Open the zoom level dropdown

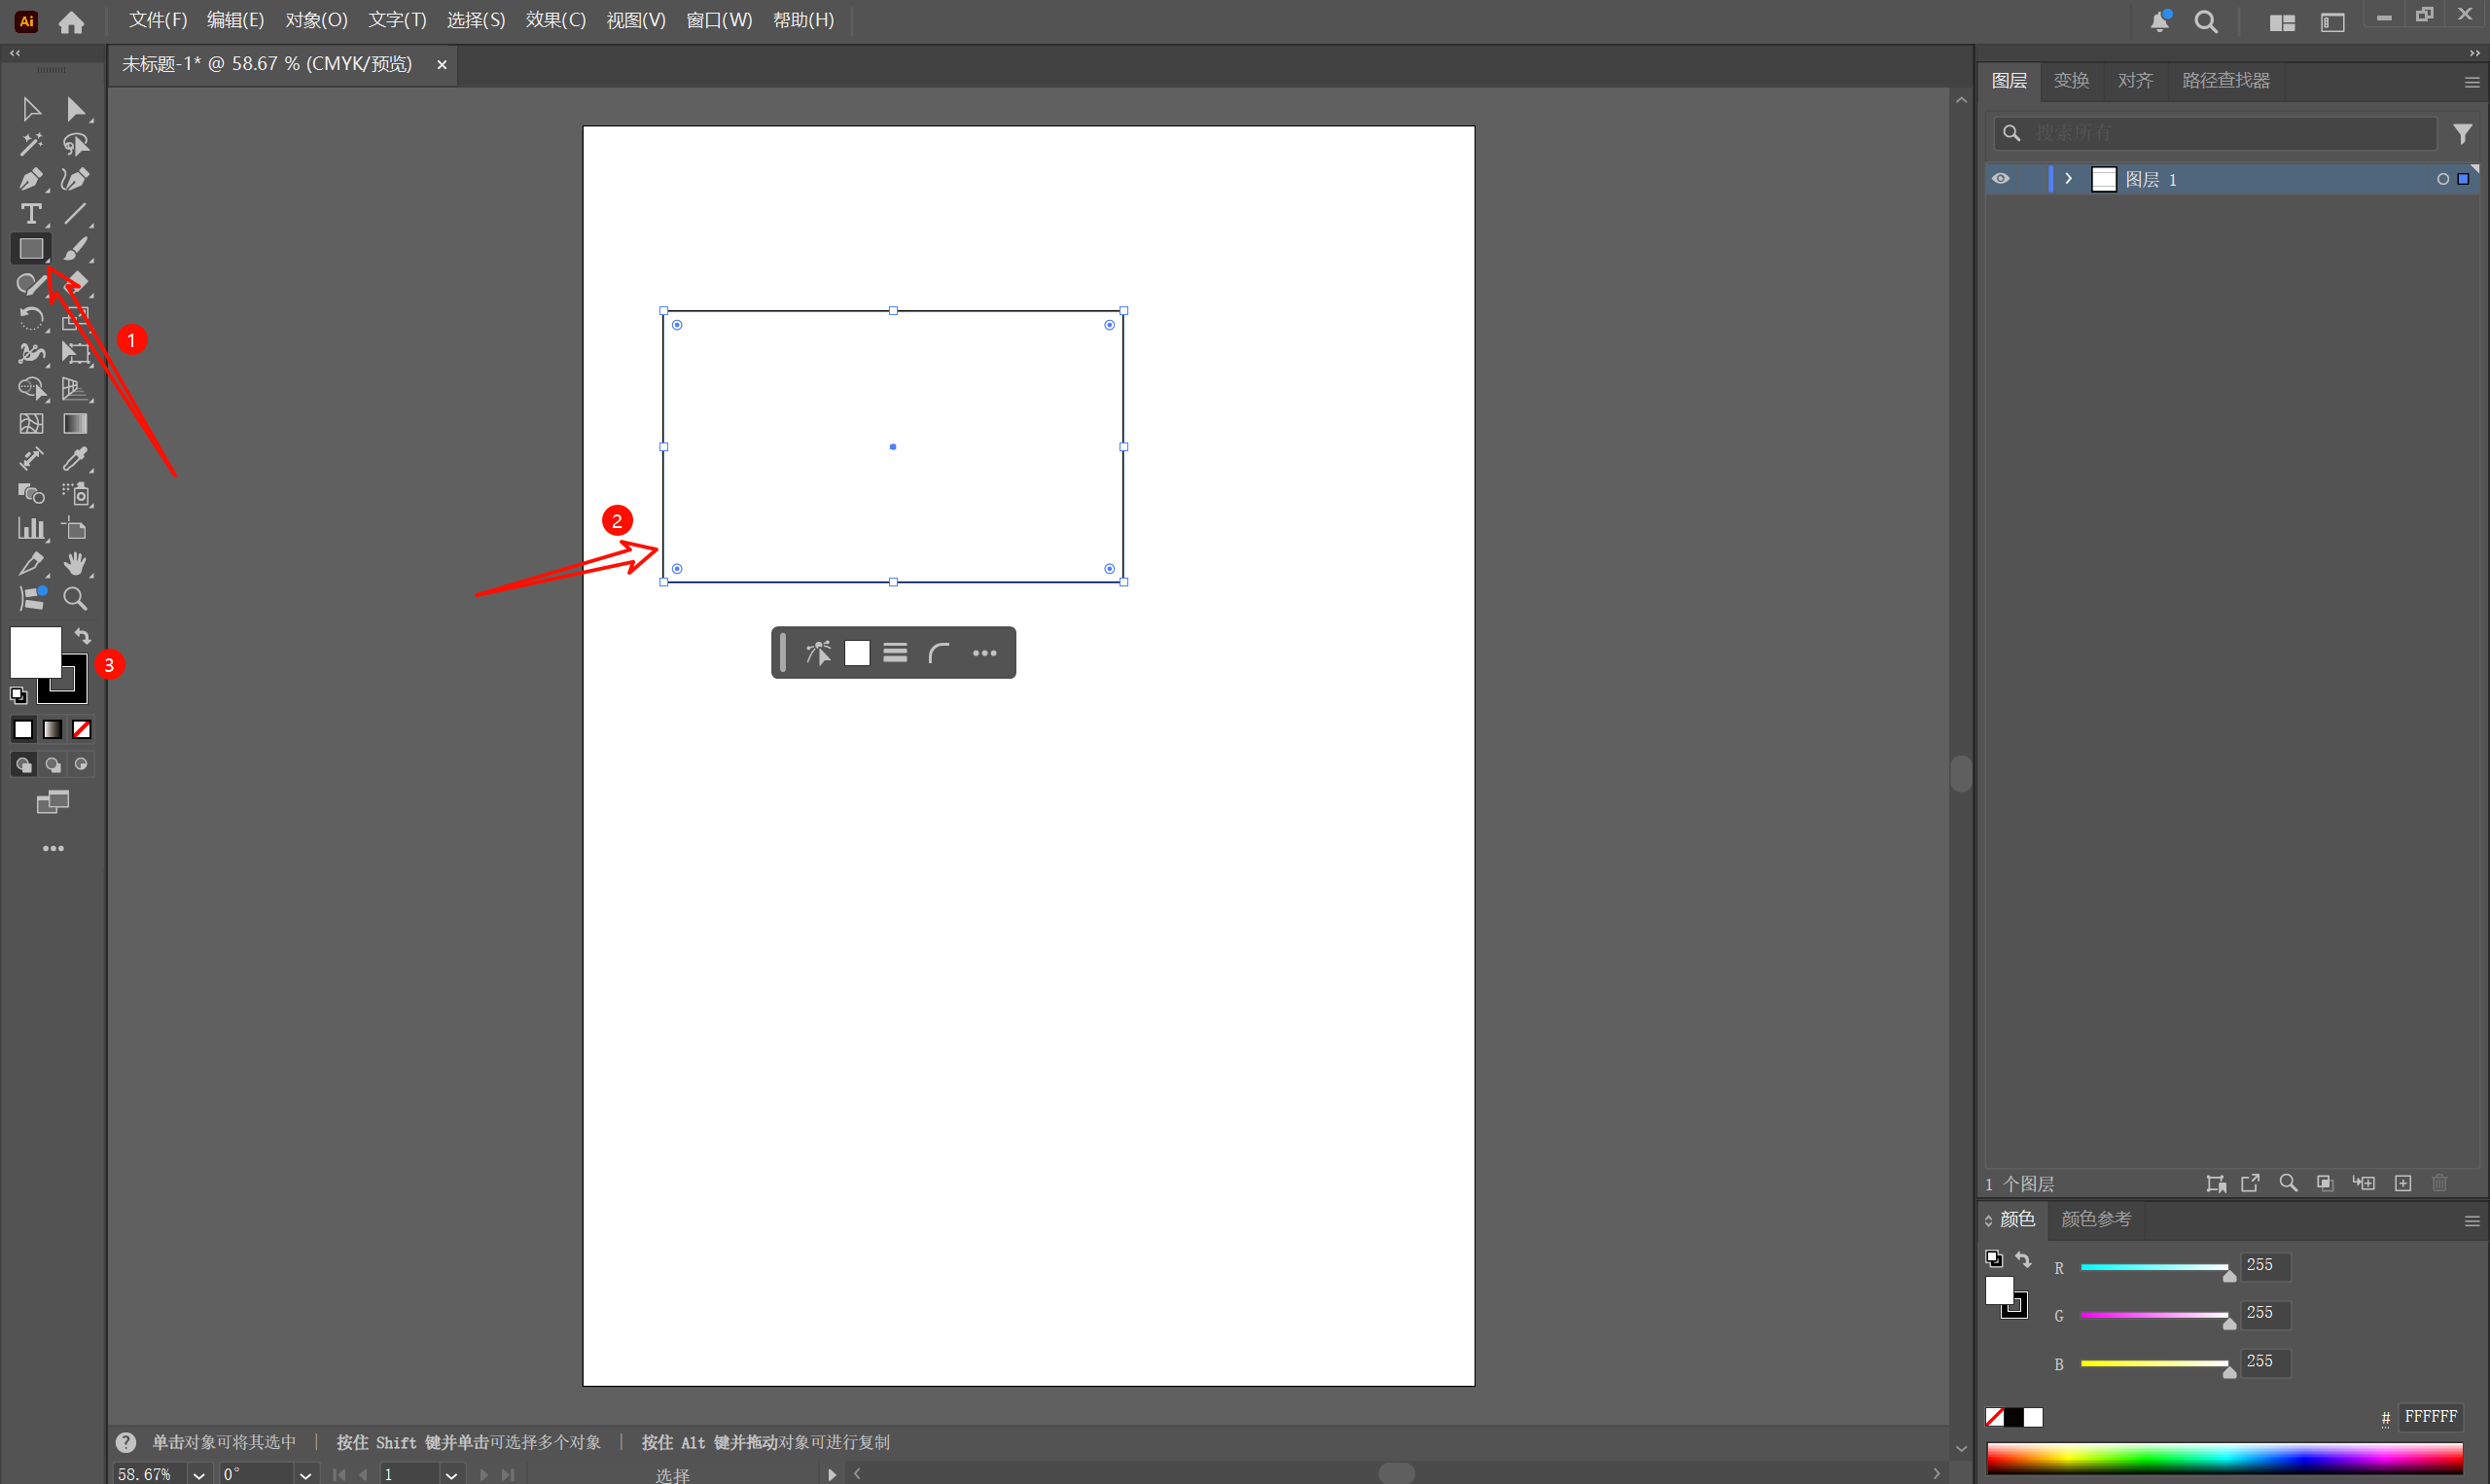199,1475
